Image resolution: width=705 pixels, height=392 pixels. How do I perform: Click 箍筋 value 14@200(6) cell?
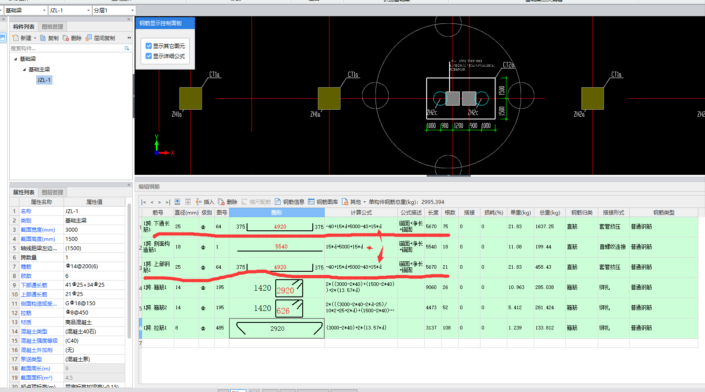94,266
